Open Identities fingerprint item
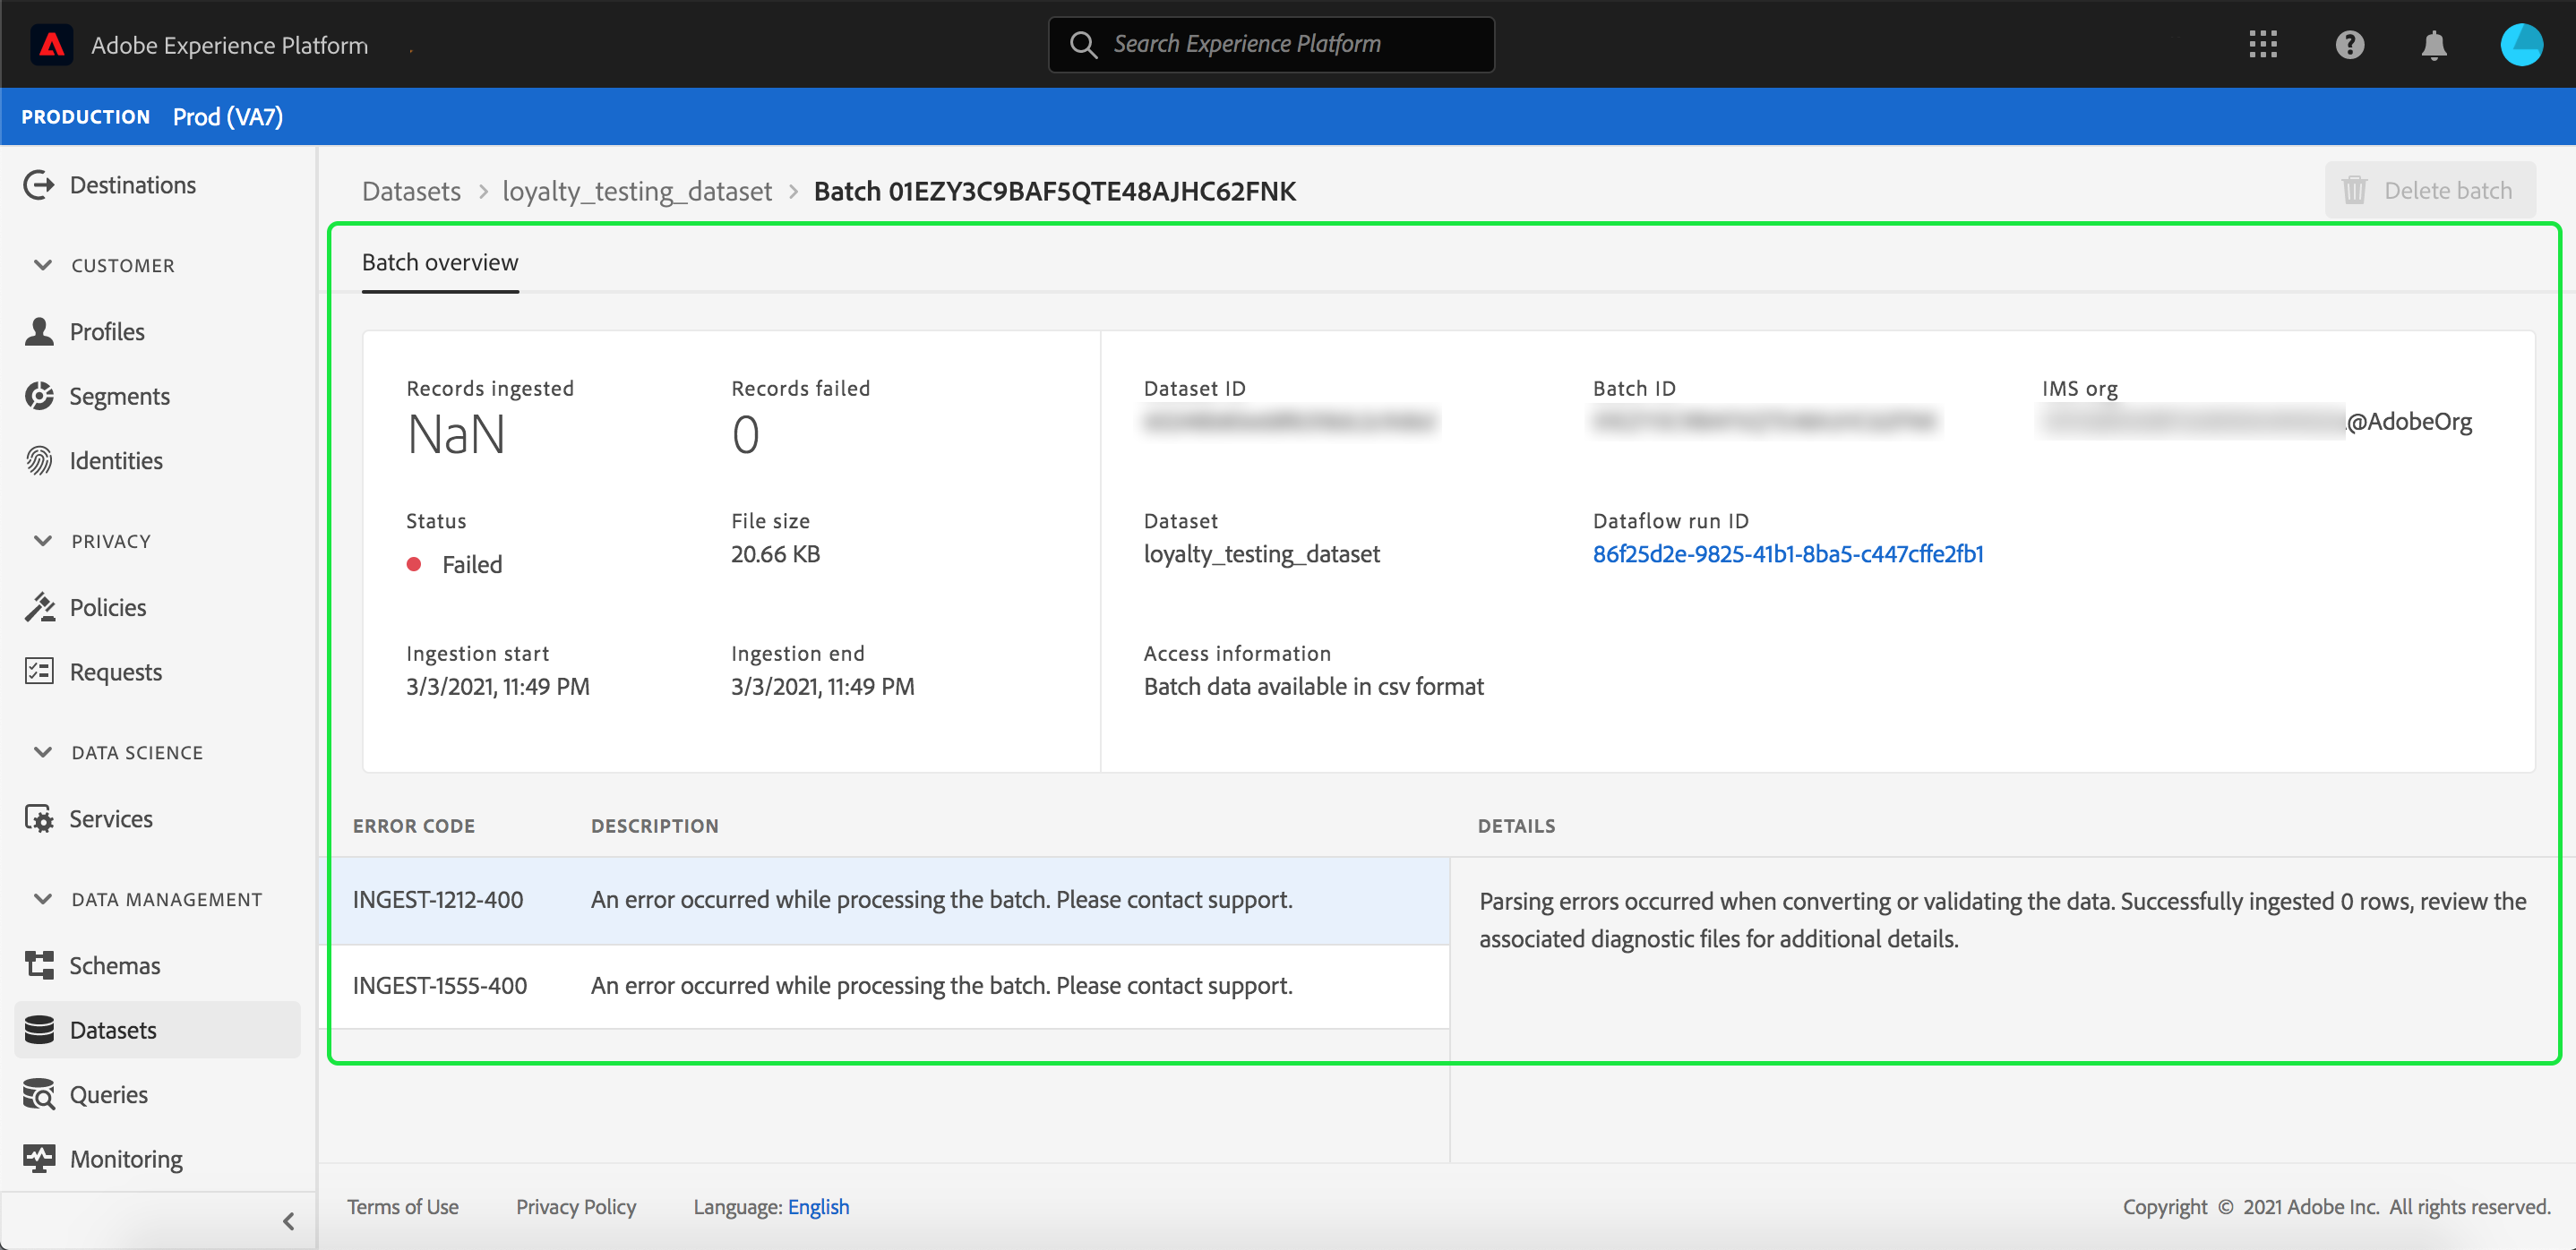Image resolution: width=2576 pixels, height=1250 pixels. 115,461
